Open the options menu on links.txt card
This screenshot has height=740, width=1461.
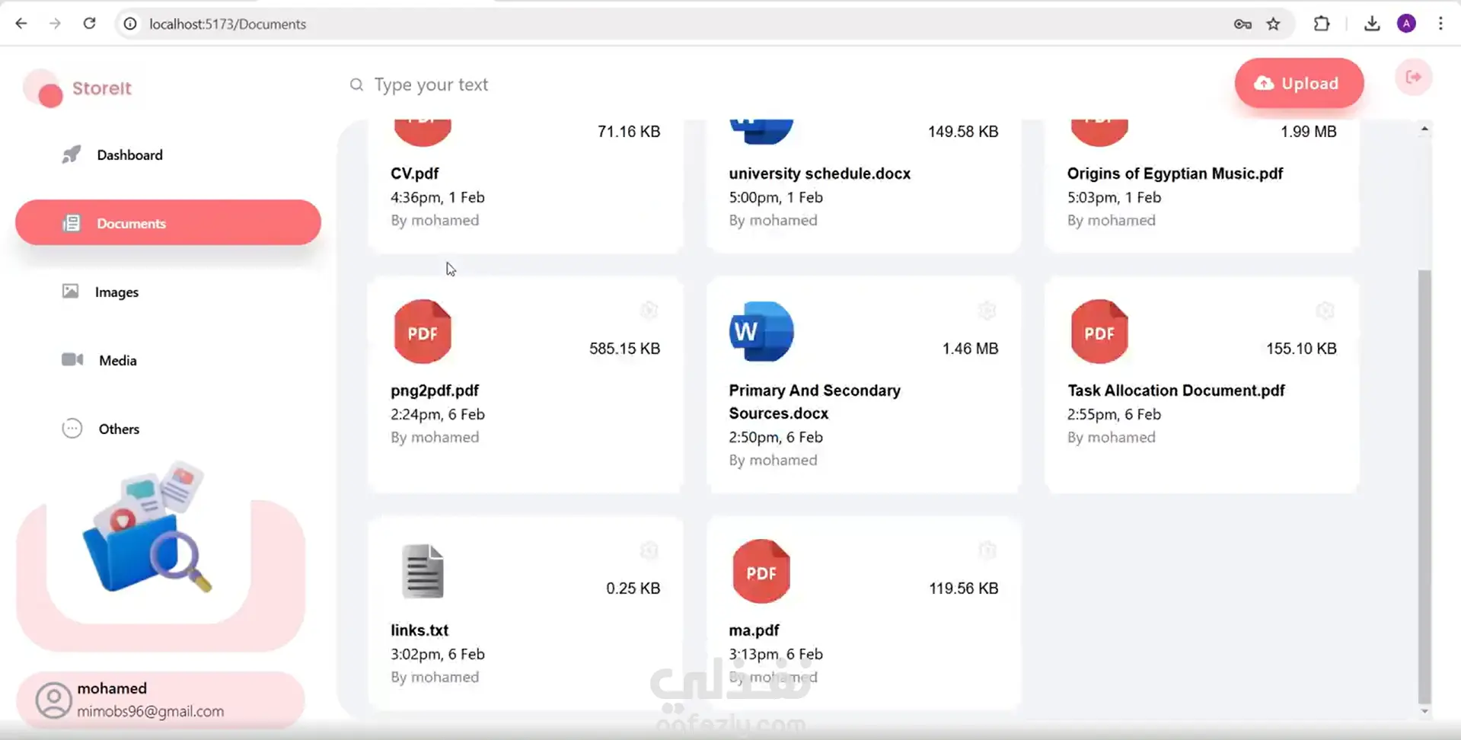tap(649, 550)
